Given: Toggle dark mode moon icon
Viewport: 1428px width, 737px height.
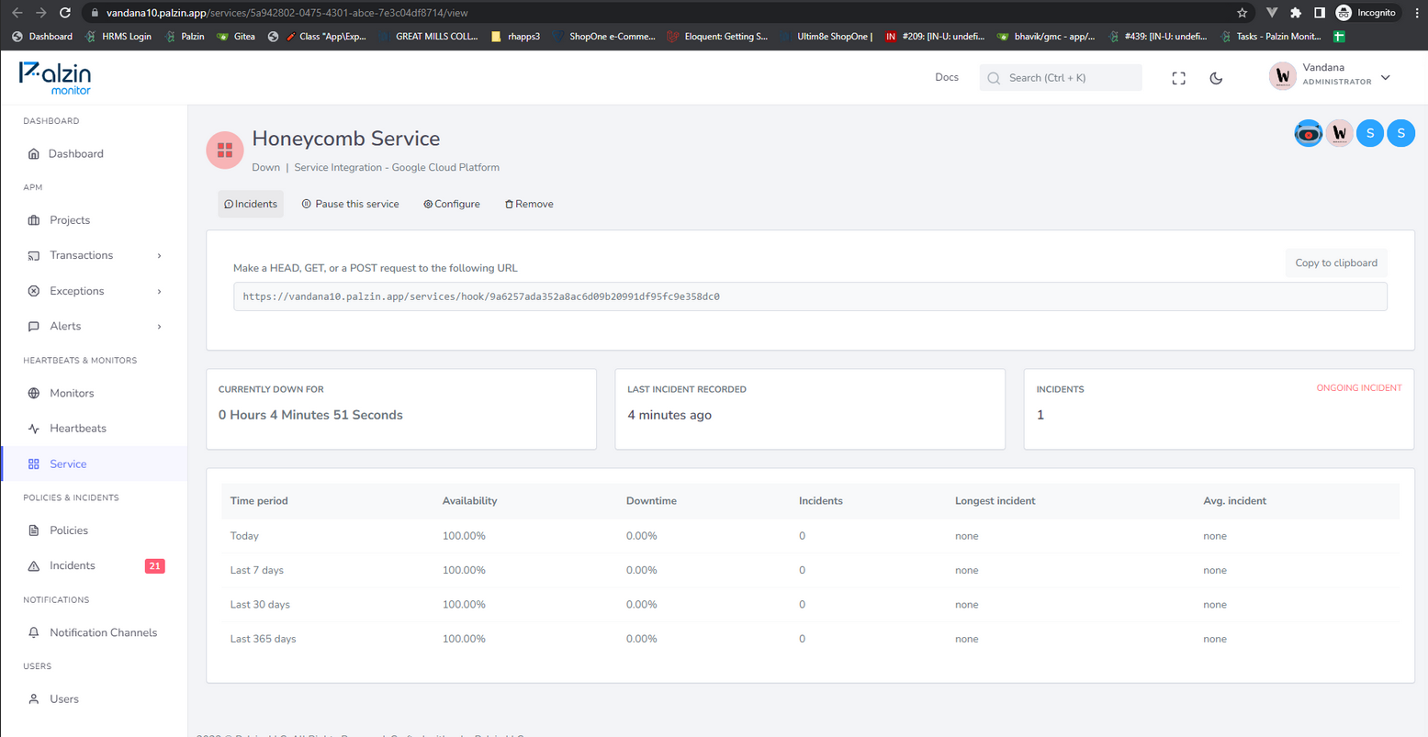Looking at the screenshot, I should [x=1216, y=79].
